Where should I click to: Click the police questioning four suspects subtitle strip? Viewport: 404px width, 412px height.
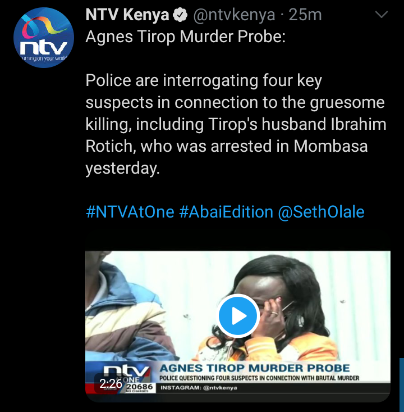coord(259,378)
